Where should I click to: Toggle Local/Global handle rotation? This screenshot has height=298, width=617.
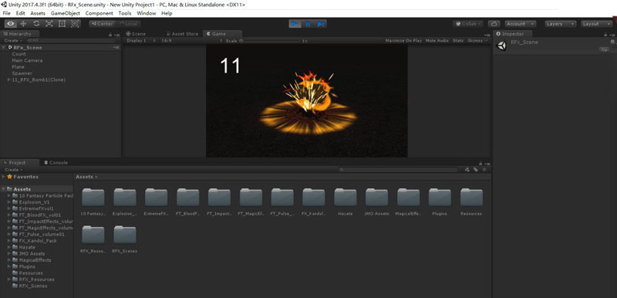[x=128, y=24]
